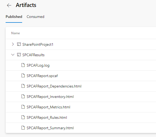Click the file icon for SPCAFReport.spcaf
The height and width of the screenshot is (137, 156).
23,75
